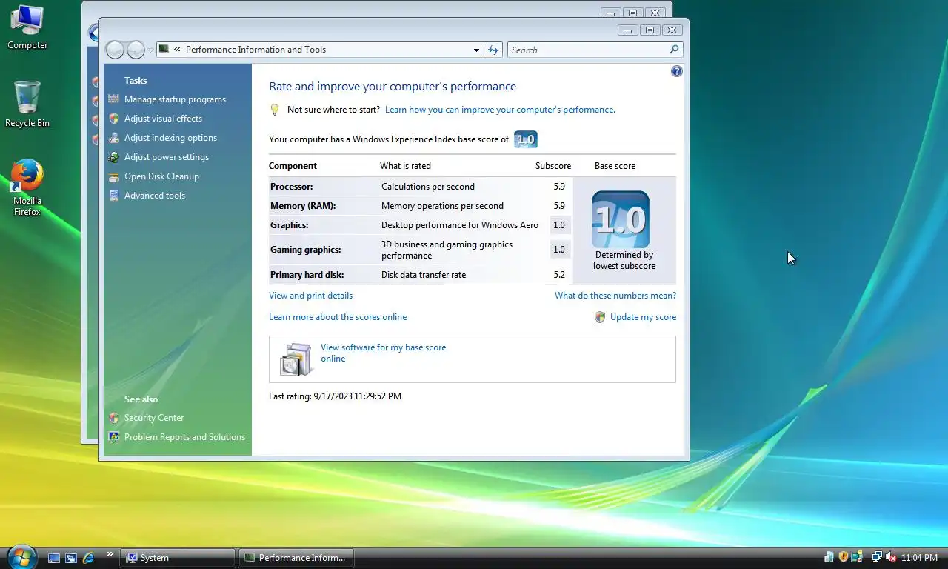Click the Manage startup programs icon
Viewport: 948px width, 569px height.
(113, 99)
